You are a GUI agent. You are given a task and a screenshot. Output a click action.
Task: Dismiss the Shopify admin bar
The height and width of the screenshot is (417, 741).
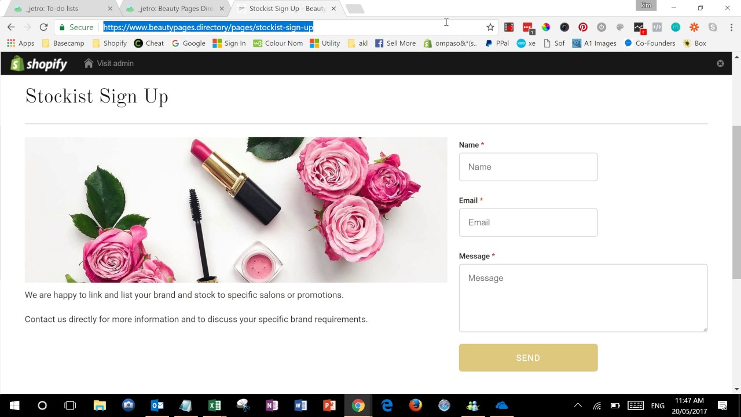click(x=720, y=64)
